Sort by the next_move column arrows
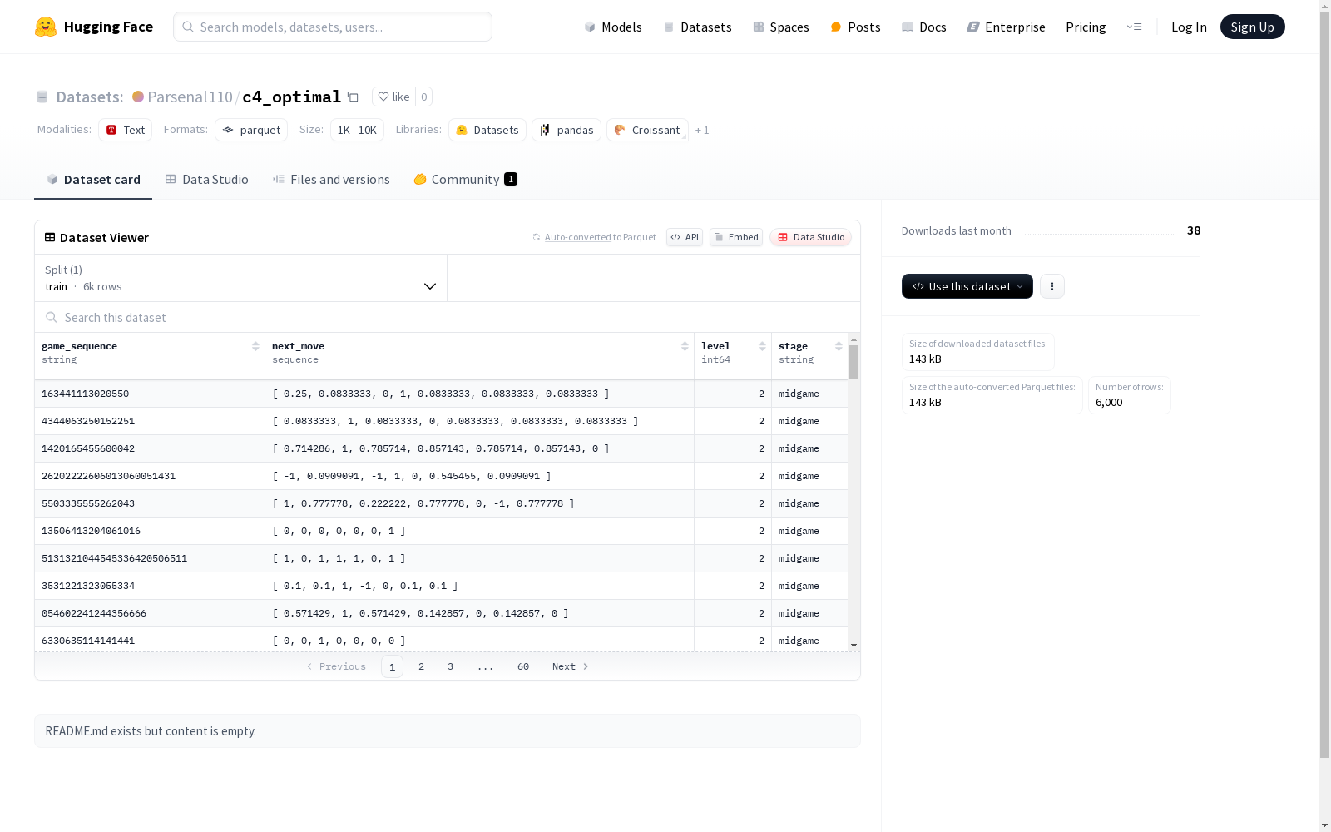The height and width of the screenshot is (832, 1331). point(685,346)
